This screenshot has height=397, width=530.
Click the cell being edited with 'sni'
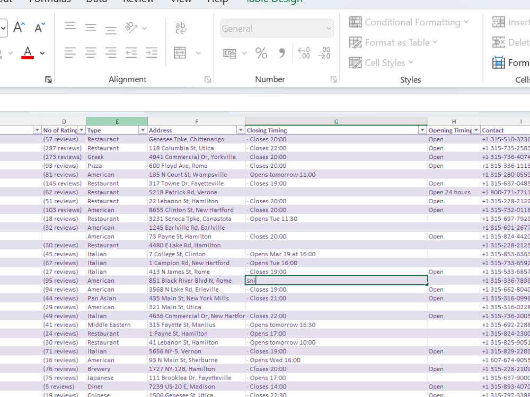coord(336,281)
